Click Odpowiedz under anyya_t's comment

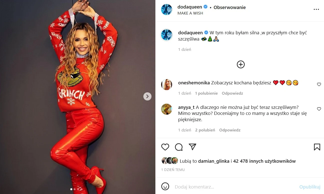(230, 130)
